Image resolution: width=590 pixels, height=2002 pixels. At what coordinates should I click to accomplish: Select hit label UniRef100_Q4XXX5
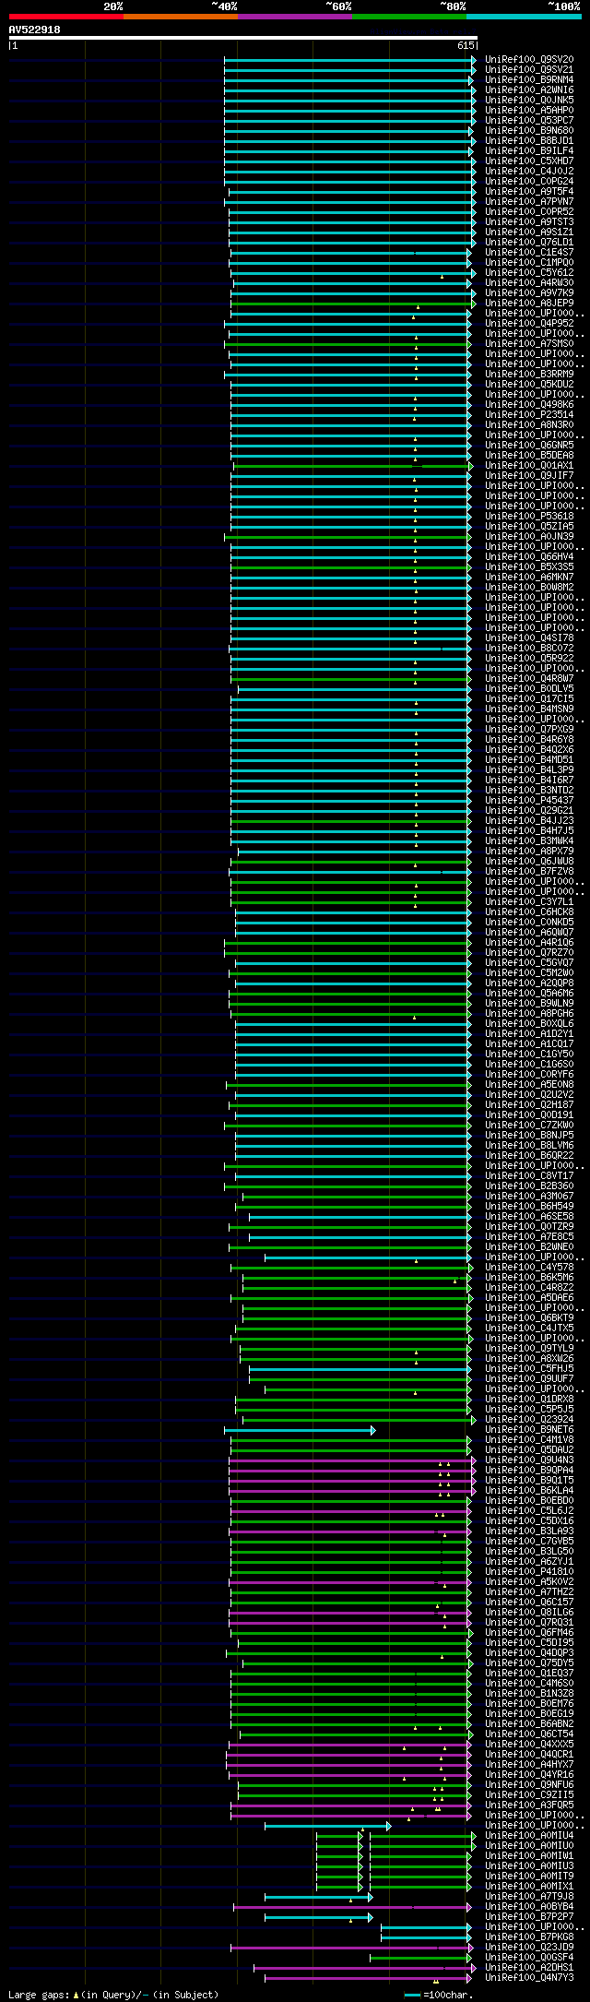coord(529,1745)
